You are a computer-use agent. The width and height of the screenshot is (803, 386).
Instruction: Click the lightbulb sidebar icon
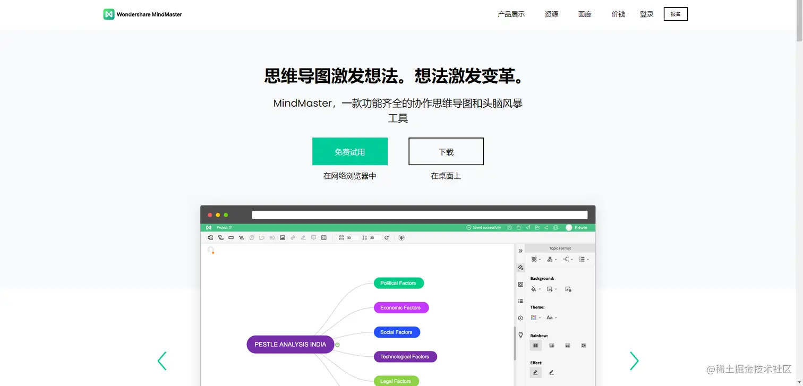(x=520, y=334)
